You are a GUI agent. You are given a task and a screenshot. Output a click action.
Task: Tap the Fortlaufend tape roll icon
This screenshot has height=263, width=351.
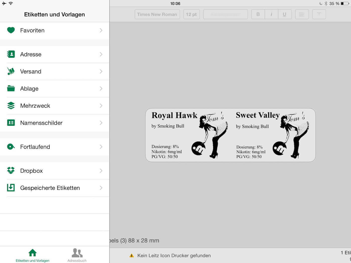[11, 147]
